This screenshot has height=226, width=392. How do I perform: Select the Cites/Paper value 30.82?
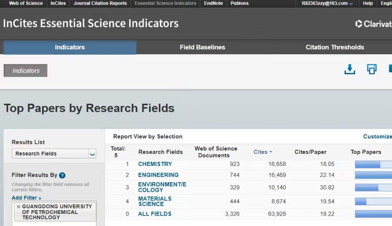click(327, 187)
